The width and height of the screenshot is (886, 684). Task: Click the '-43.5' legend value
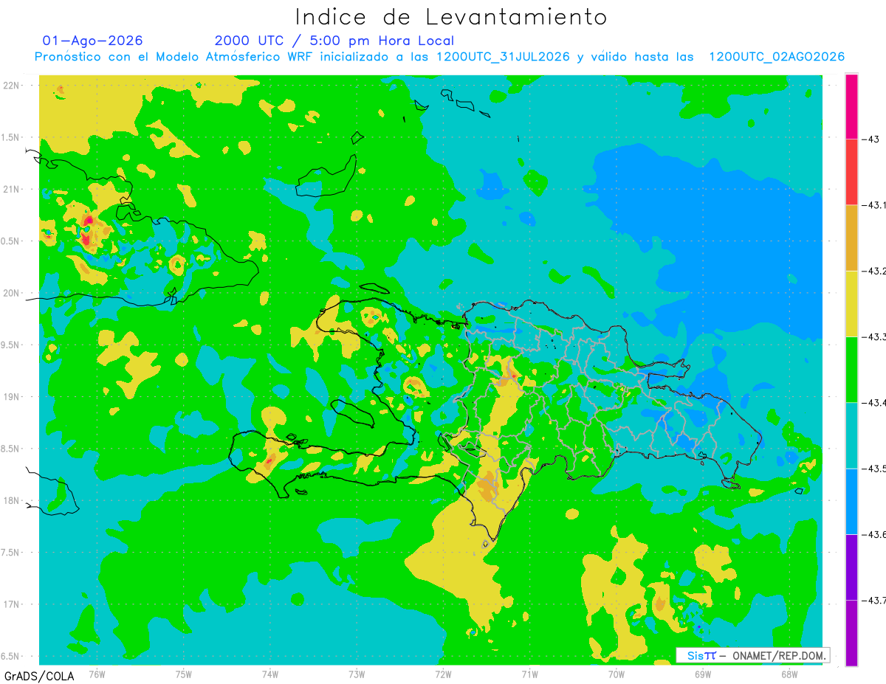click(874, 468)
